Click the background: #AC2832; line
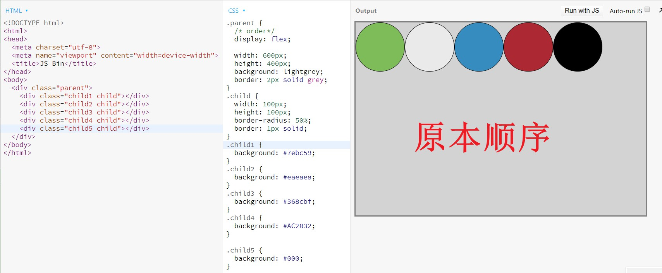This screenshot has width=662, height=273. pyautogui.click(x=275, y=226)
